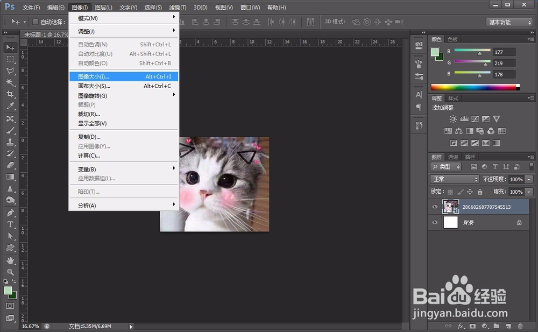The width and height of the screenshot is (538, 332).
Task: Click the 206602687707545513 layer thumbnail
Action: click(450, 207)
